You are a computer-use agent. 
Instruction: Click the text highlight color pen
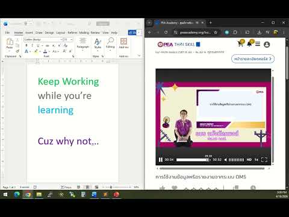point(36,51)
